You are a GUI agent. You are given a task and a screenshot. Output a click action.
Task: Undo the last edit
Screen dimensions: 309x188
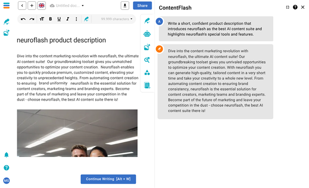pyautogui.click(x=23, y=19)
